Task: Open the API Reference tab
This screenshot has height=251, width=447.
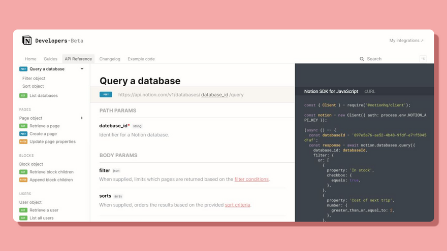Action: [78, 59]
